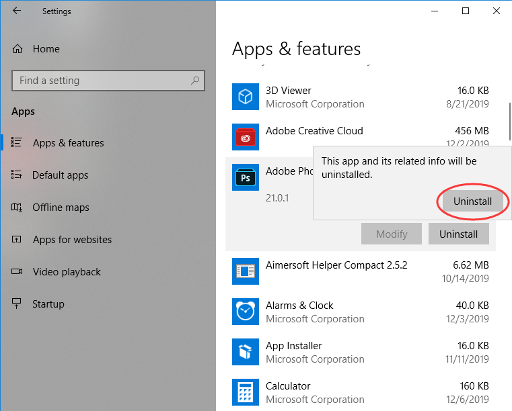Minimize the Settings window
Screen dimensions: 512x411
(435, 11)
